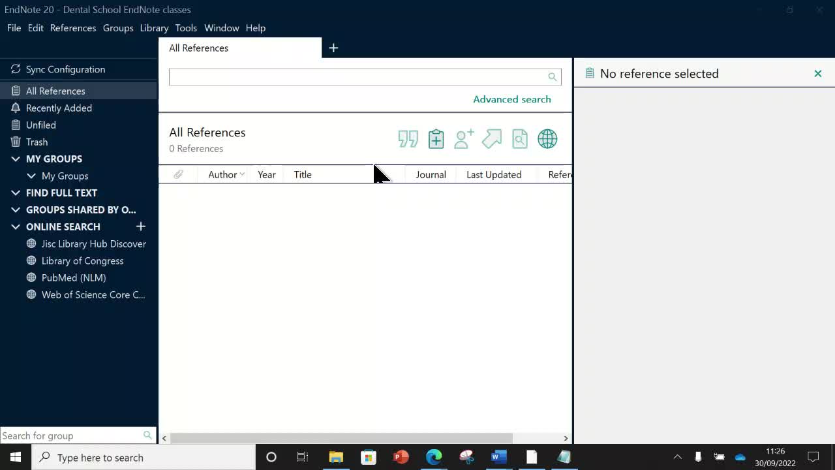Open the References menu
The image size is (835, 470).
coord(73,28)
